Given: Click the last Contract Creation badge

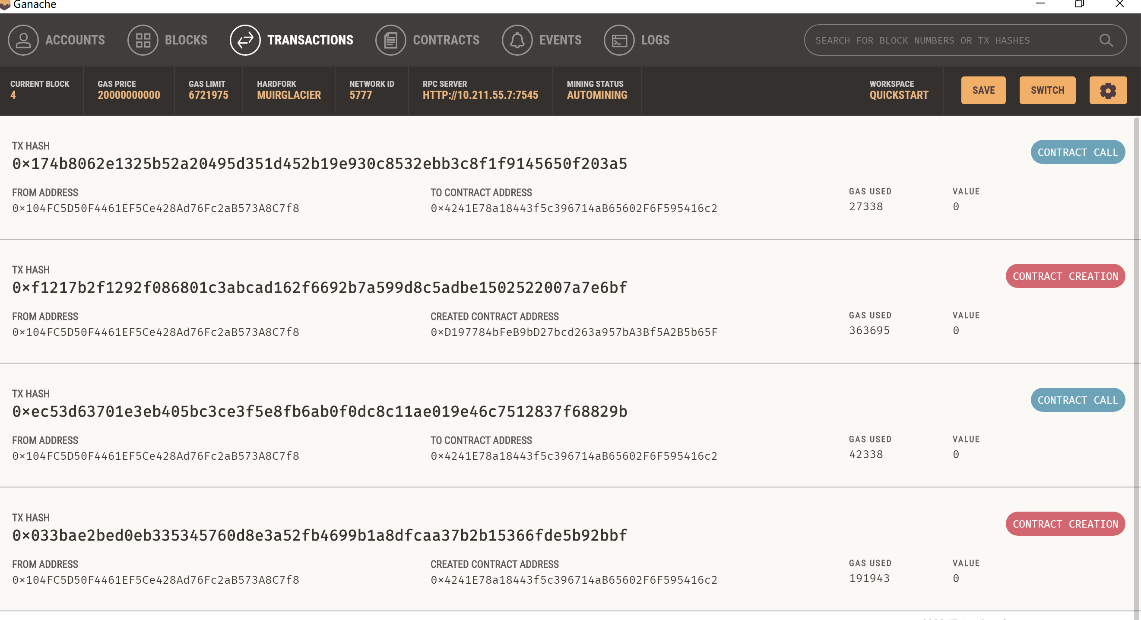Looking at the screenshot, I should [1065, 524].
